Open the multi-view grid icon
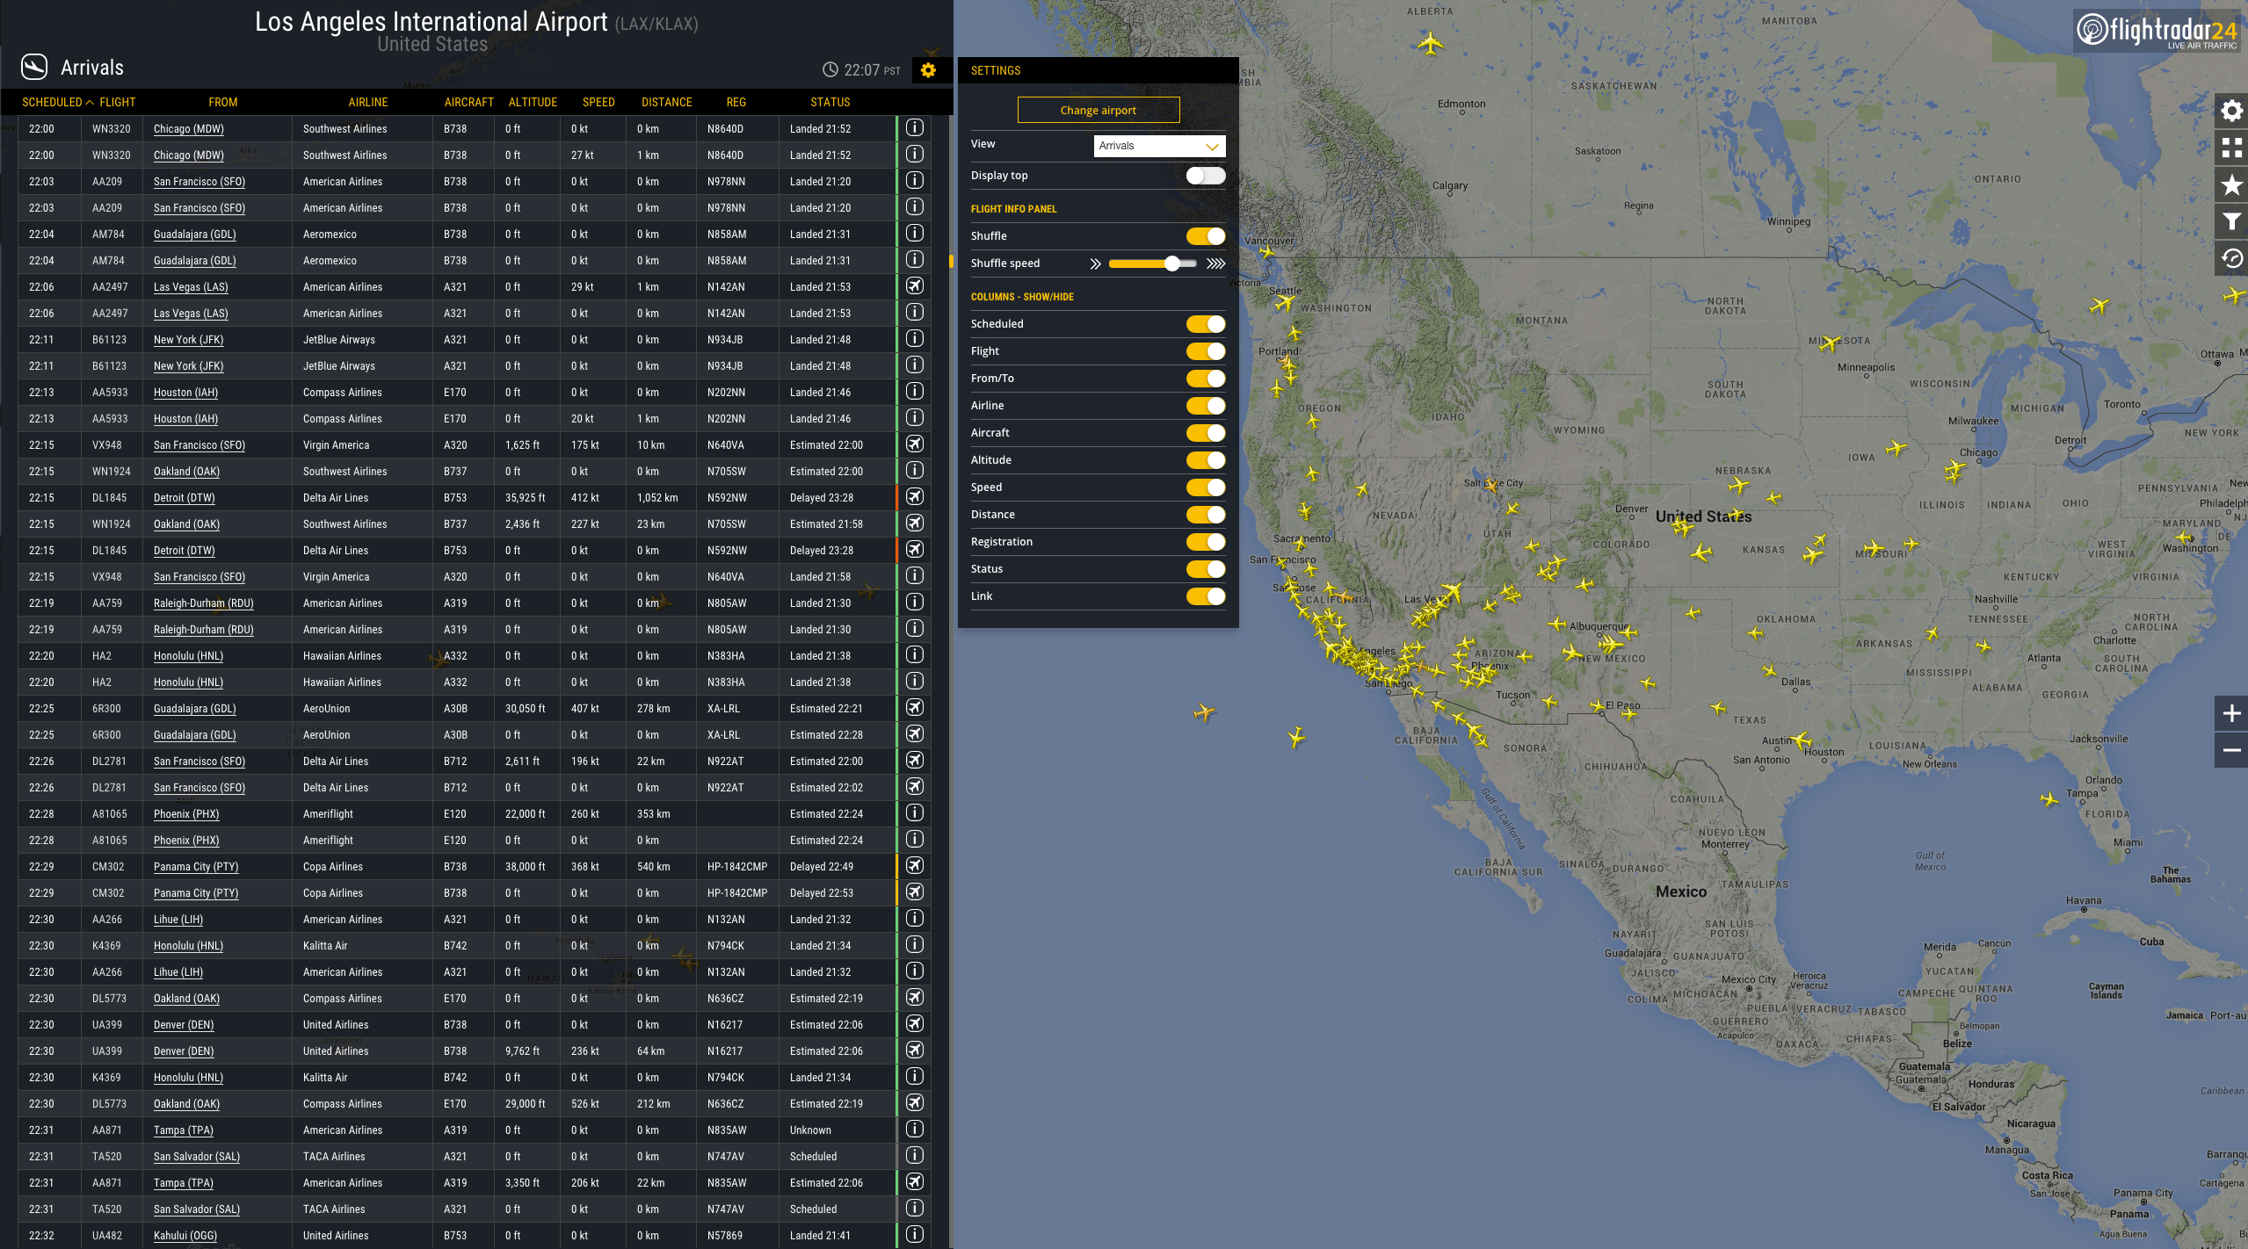The width and height of the screenshot is (2248, 1249). click(x=2231, y=148)
